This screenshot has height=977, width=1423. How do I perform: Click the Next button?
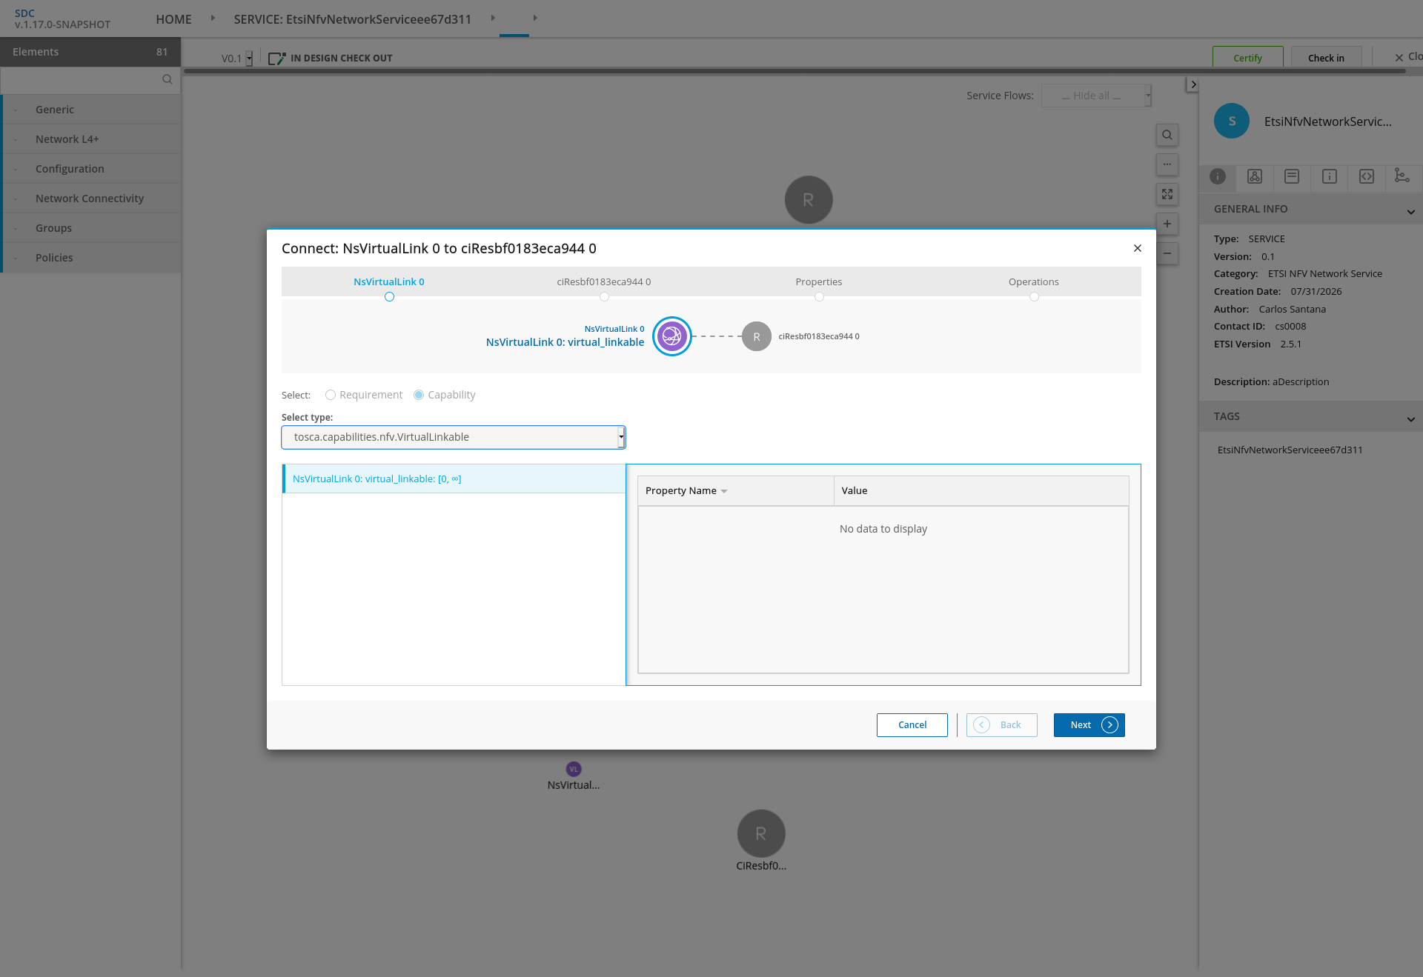coord(1089,725)
